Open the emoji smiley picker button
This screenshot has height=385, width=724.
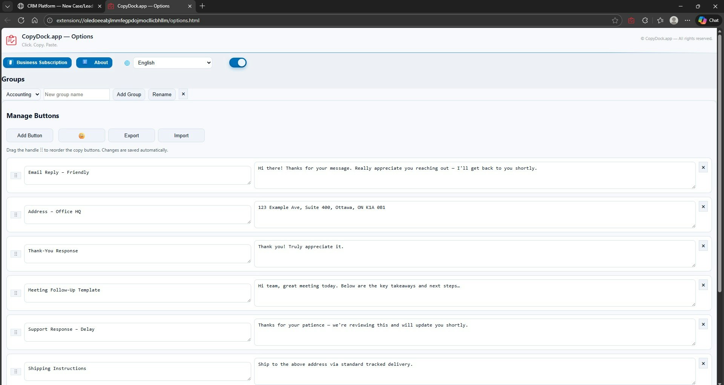(81, 135)
